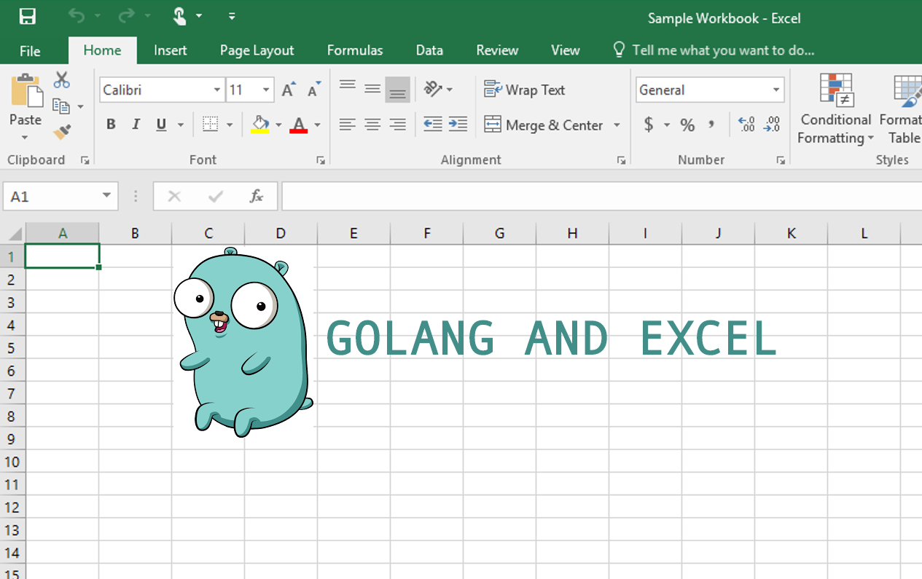Screen dimensions: 922x579
Task: Click the Increase Decimal icon
Action: (x=746, y=124)
